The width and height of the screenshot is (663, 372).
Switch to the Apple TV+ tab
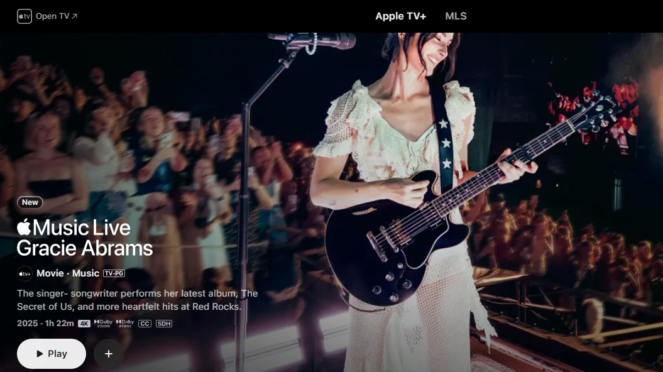(x=400, y=16)
